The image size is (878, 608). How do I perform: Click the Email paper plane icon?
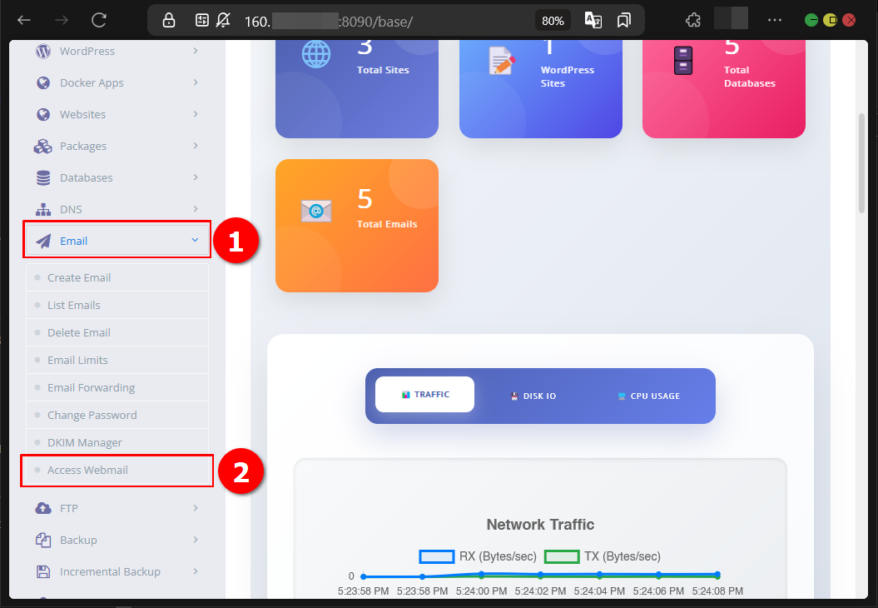pos(43,241)
